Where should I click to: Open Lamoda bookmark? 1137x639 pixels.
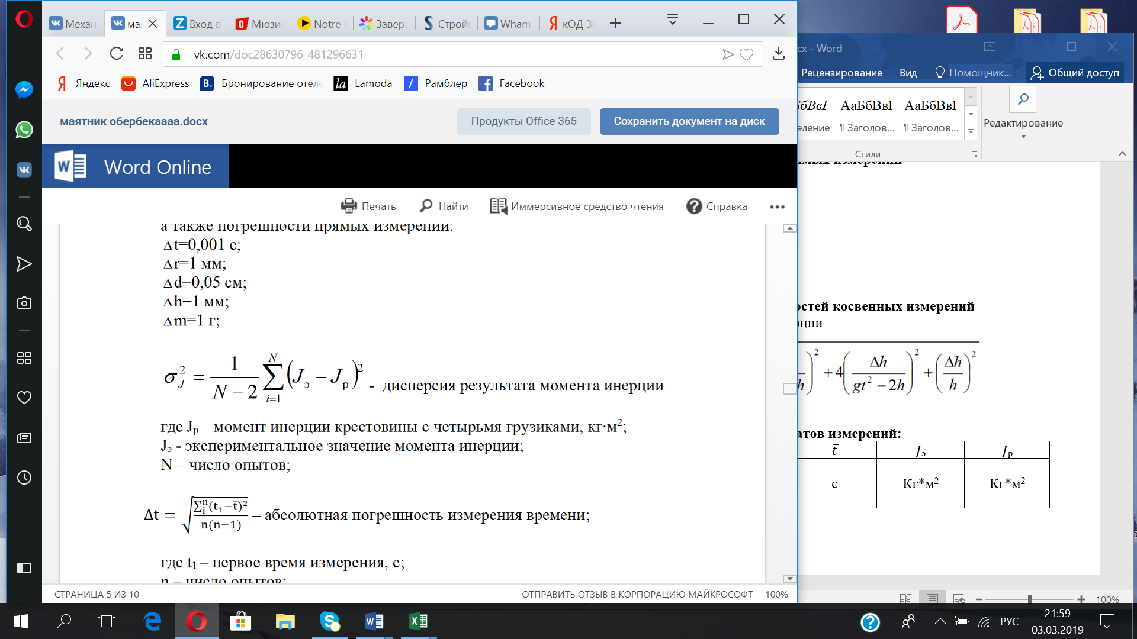(363, 83)
